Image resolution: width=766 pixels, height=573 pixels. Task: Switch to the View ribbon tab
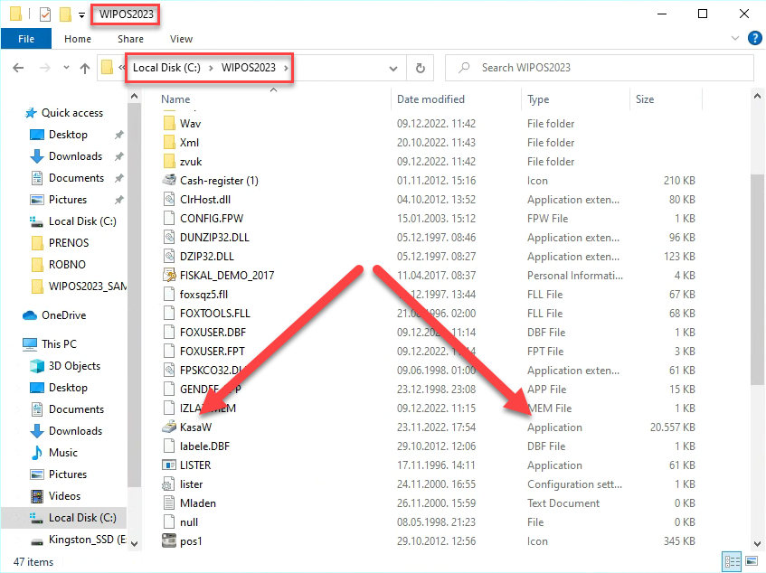point(181,39)
